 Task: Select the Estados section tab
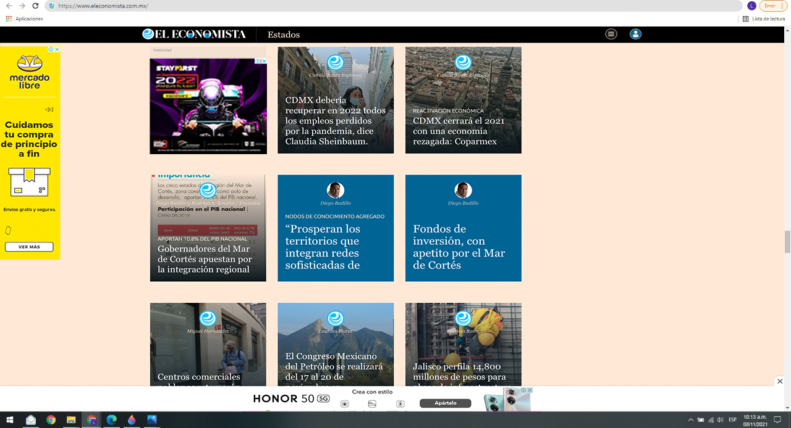point(284,35)
